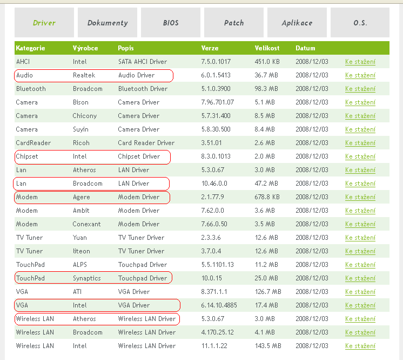Download the Atheros LAN Driver version 5.3.0.67

tap(360, 170)
